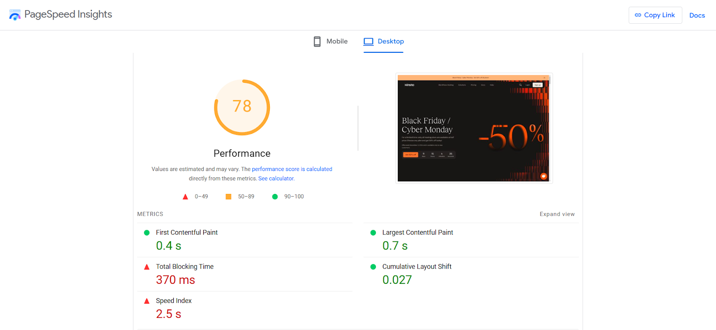Click the 90–100 legend range text
716x330 pixels.
[294, 197]
